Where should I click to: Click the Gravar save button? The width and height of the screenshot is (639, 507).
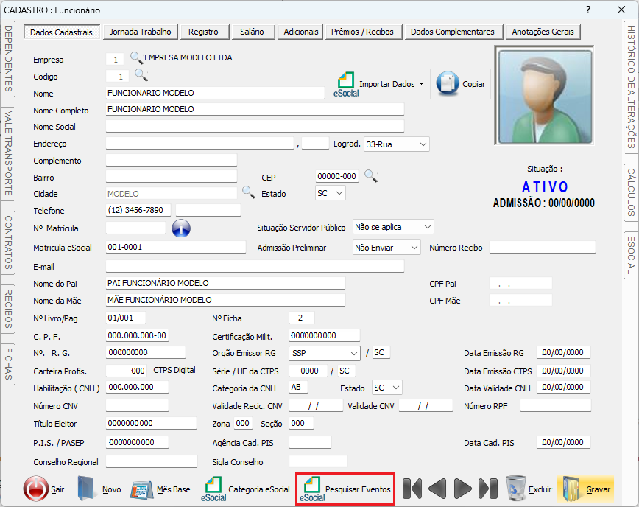(x=586, y=489)
